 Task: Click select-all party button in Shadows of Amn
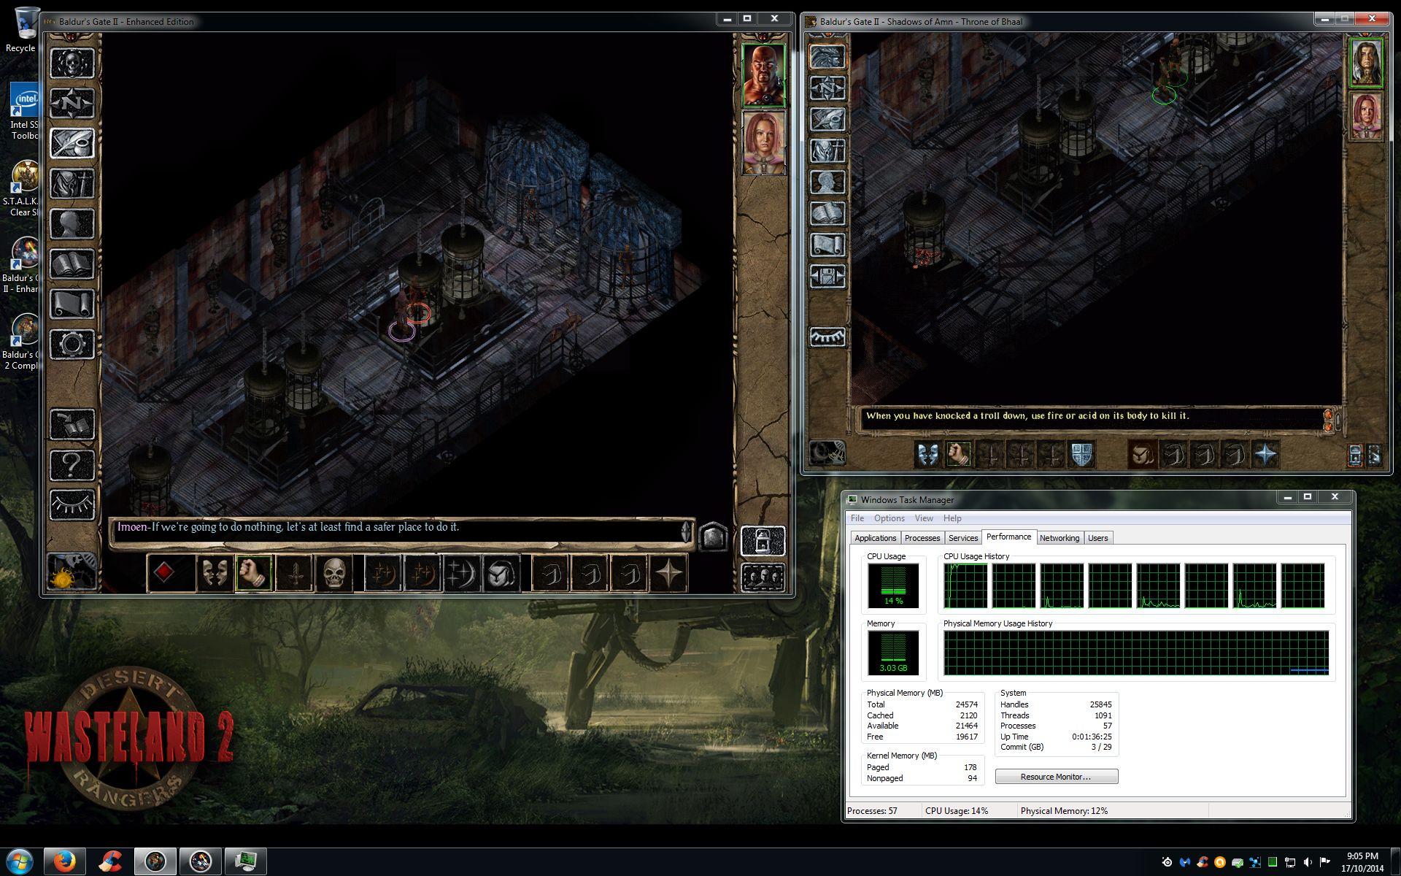point(1374,455)
